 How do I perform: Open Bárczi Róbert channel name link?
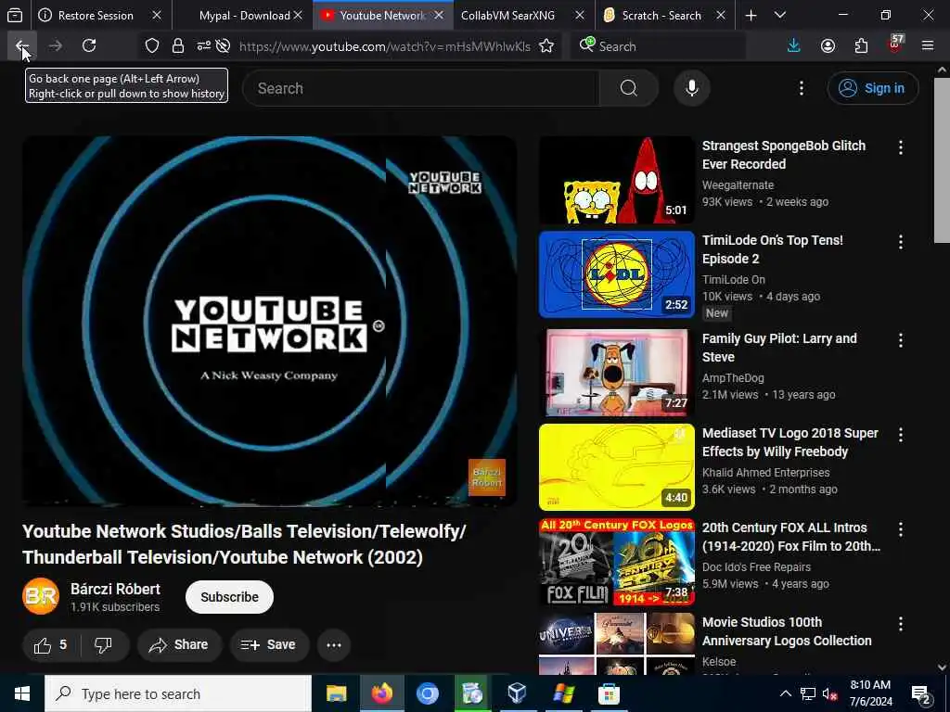pos(115,589)
